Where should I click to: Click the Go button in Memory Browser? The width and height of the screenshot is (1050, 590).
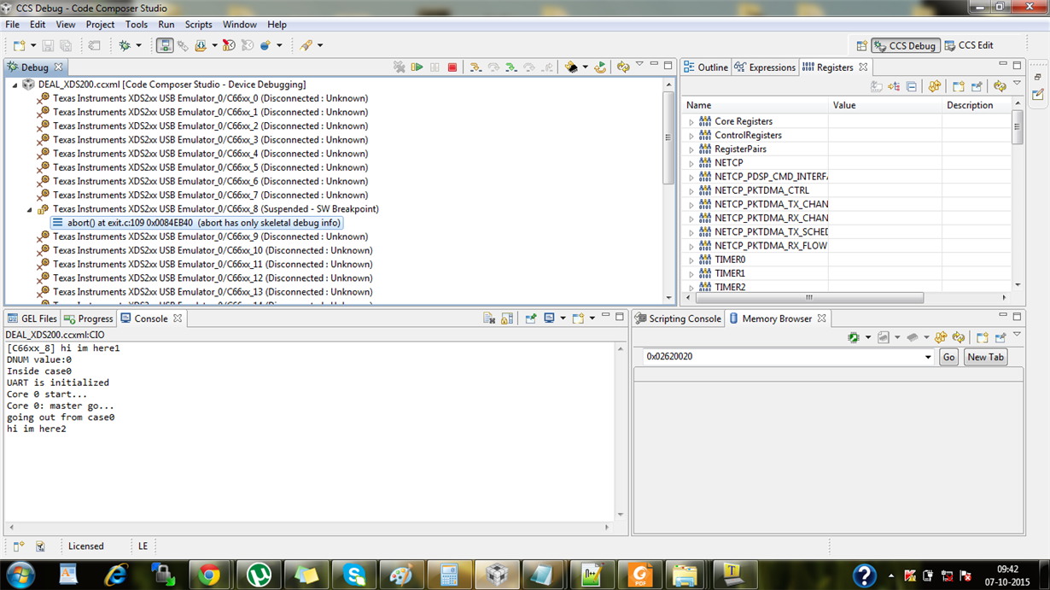[x=948, y=357]
